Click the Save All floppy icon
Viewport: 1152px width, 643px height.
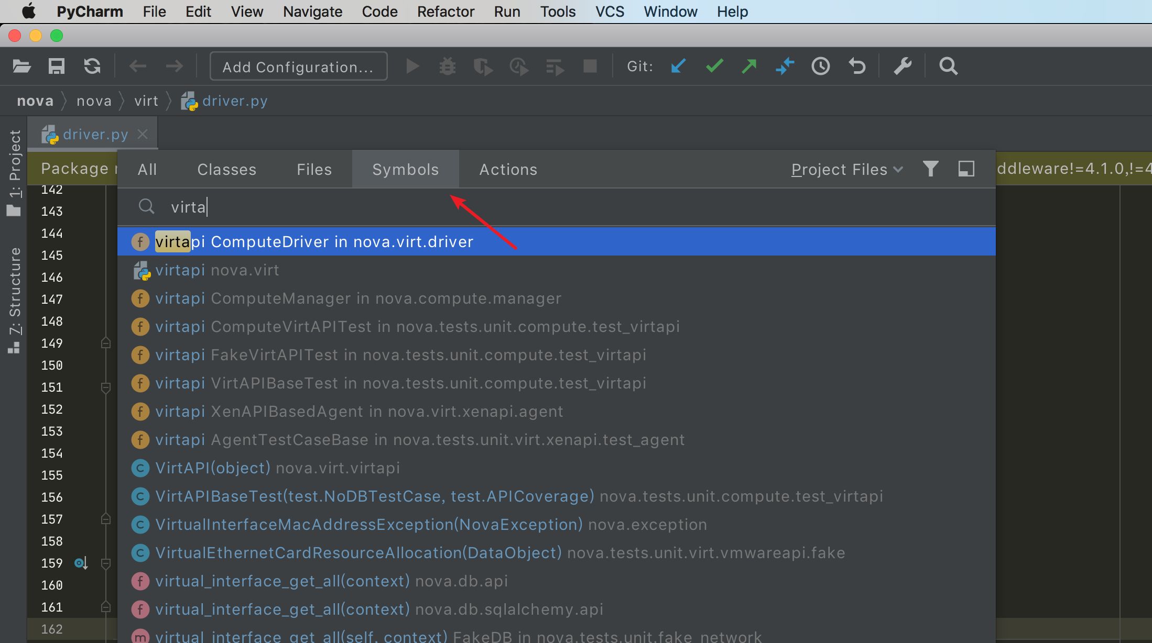(x=57, y=66)
